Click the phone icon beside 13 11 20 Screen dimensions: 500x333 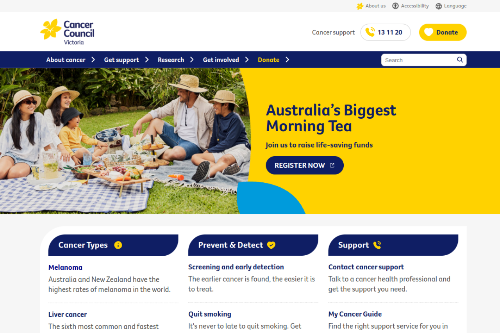[370, 32]
